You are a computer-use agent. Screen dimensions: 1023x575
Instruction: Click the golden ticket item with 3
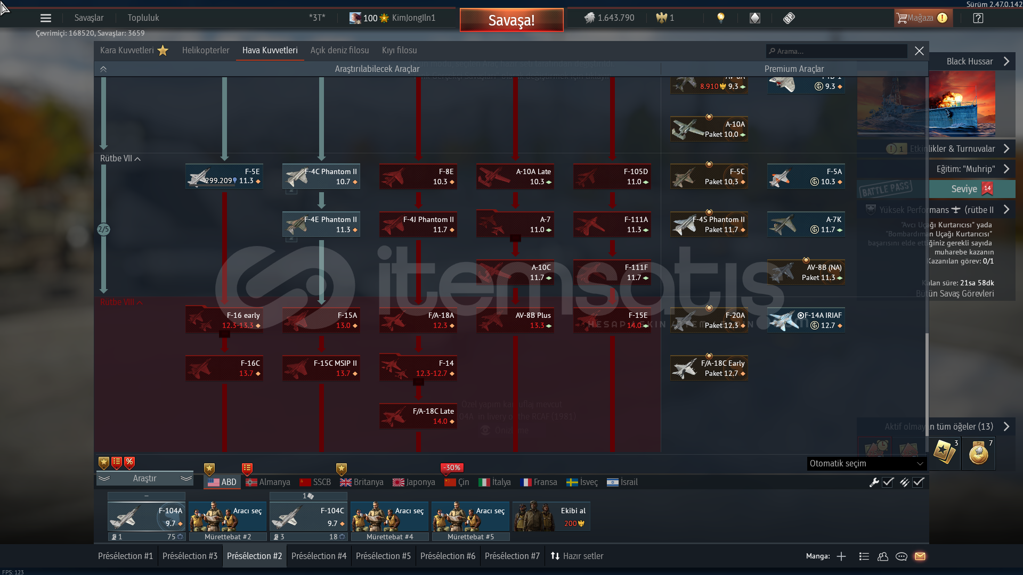pos(945,453)
